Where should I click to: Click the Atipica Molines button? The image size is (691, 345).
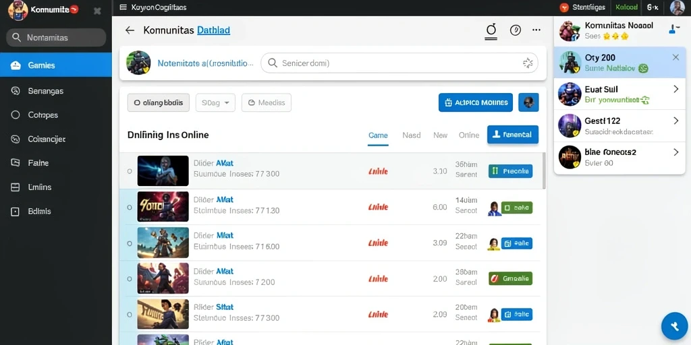coord(476,102)
